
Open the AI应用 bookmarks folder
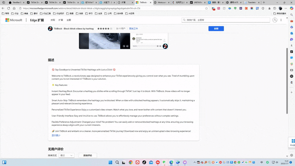[x=130, y=14]
